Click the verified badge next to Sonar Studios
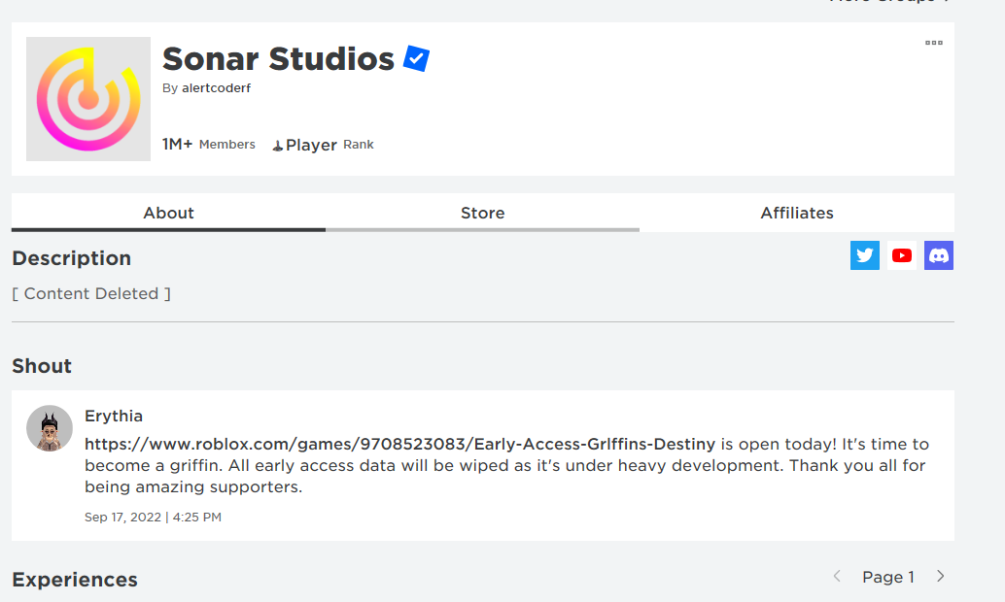Screen dimensions: 1005x602 [417, 59]
